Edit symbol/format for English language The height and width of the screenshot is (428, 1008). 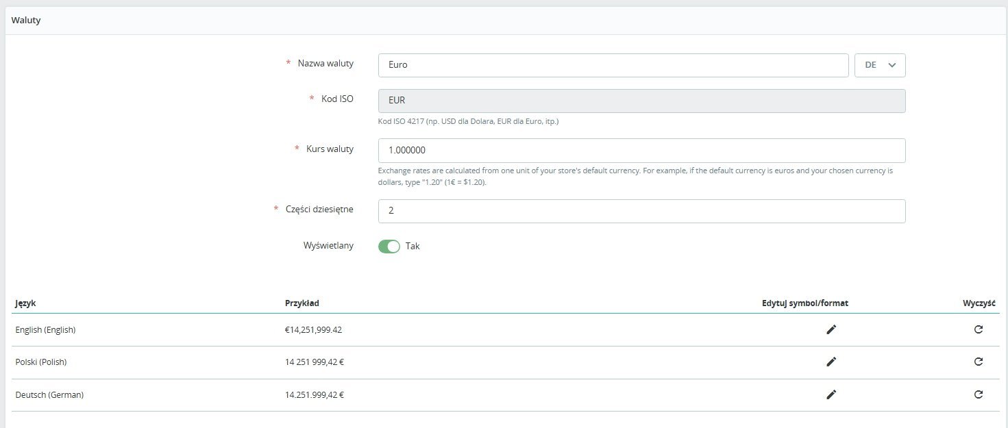831,329
